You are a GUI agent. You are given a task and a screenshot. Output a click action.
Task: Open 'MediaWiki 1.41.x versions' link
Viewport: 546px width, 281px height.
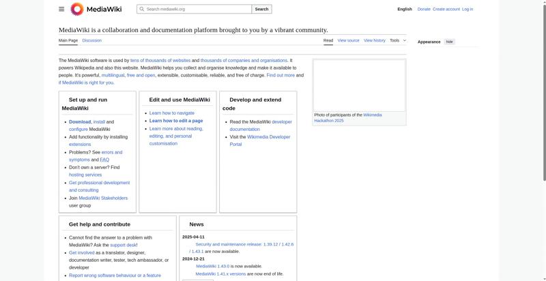coord(220,274)
